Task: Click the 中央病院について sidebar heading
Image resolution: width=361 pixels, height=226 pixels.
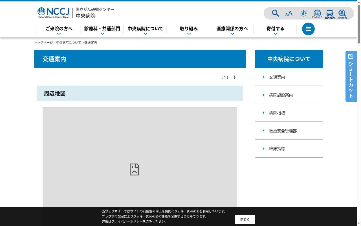Action: (289, 59)
